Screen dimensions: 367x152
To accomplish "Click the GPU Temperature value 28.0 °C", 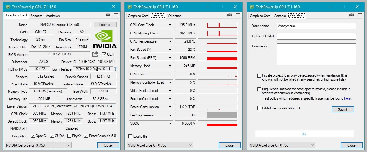I will coord(186,41).
